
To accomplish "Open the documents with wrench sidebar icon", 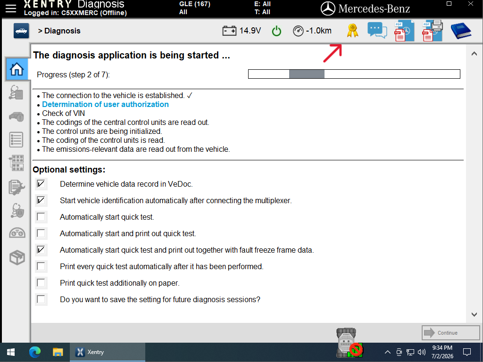I will pyautogui.click(x=17, y=187).
